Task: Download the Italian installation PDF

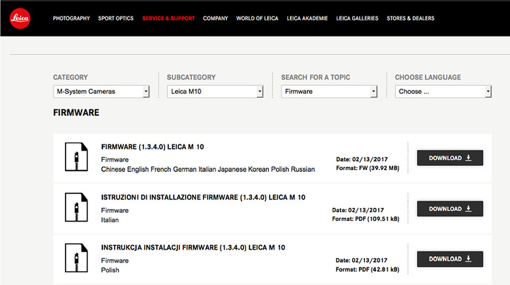Action: click(450, 209)
